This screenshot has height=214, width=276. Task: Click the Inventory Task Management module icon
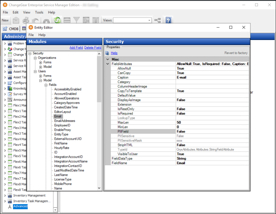pos(10,201)
